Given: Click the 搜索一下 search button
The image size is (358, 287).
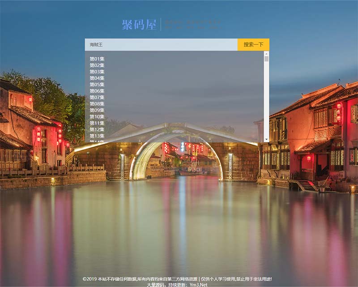Looking at the screenshot, I should point(253,45).
